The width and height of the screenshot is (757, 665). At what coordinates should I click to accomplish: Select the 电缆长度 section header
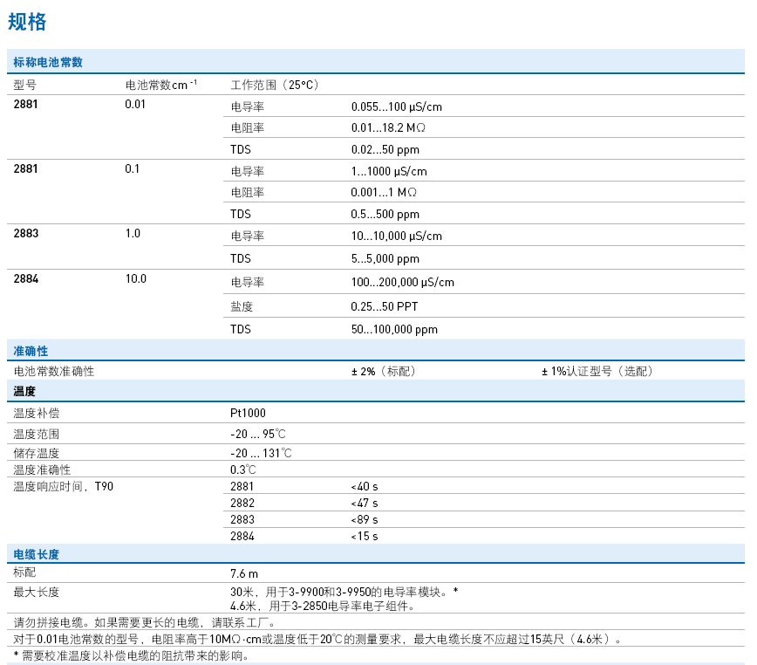[x=37, y=554]
